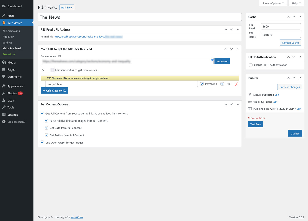The width and height of the screenshot is (308, 221).
Task: Uncheck Get Full Content from source permalinks
Action: pos(42,113)
